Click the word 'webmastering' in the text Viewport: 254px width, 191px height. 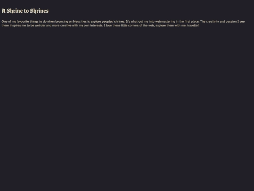(x=165, y=21)
